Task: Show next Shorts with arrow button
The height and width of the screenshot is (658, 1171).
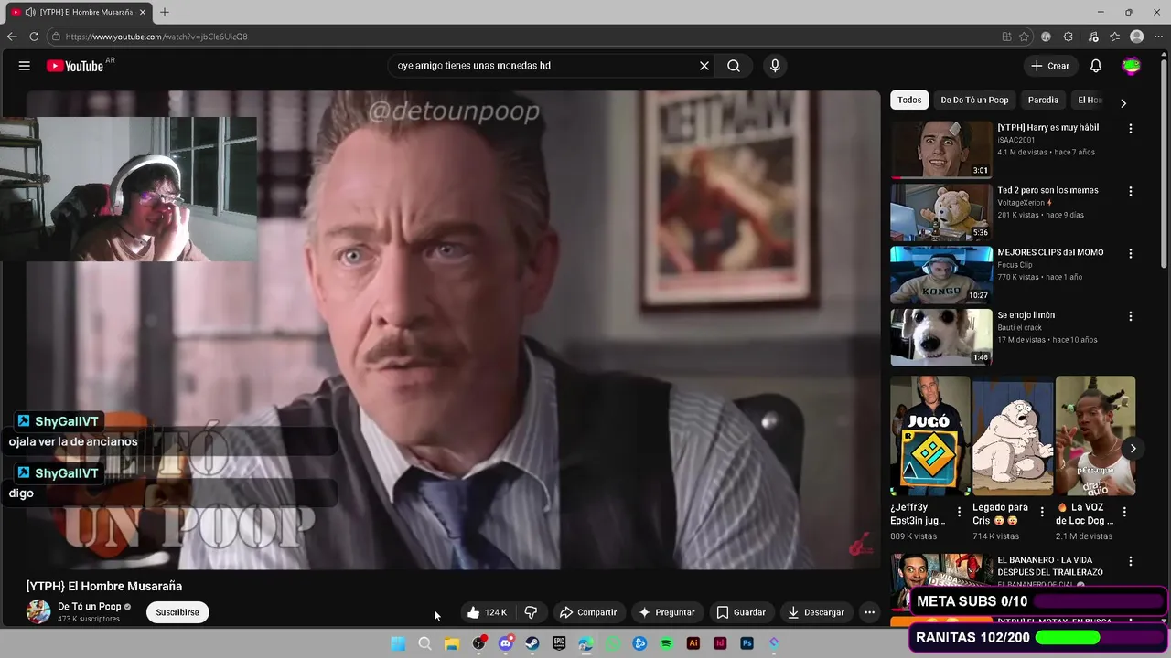Action: click(1133, 449)
